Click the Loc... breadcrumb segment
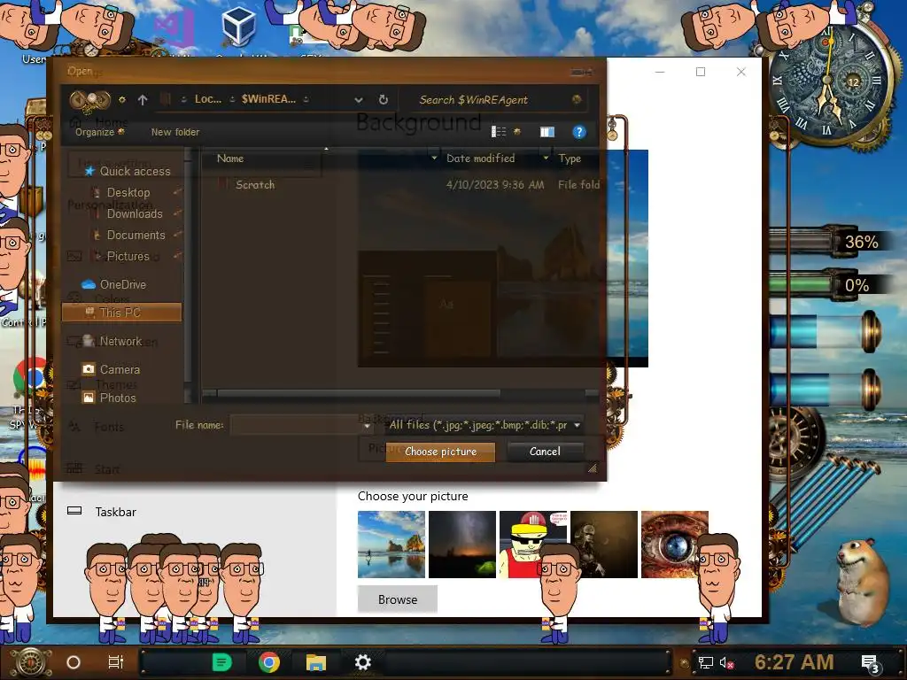Viewport: 907px width, 680px height. pyautogui.click(x=207, y=99)
